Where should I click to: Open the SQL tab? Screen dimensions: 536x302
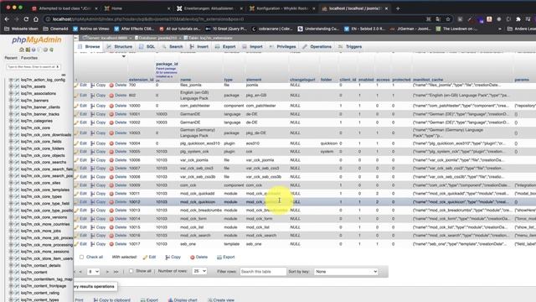click(x=147, y=47)
